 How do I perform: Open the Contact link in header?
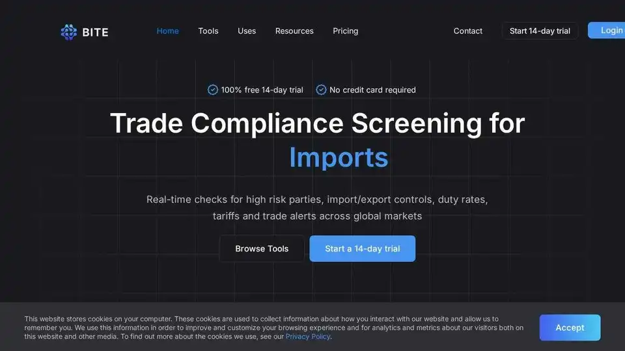point(468,31)
